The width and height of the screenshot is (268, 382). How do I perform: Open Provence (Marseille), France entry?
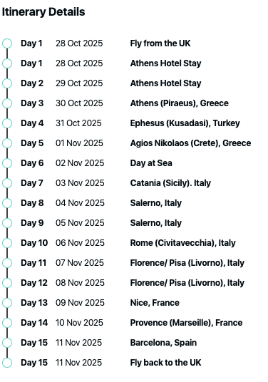tap(186, 323)
